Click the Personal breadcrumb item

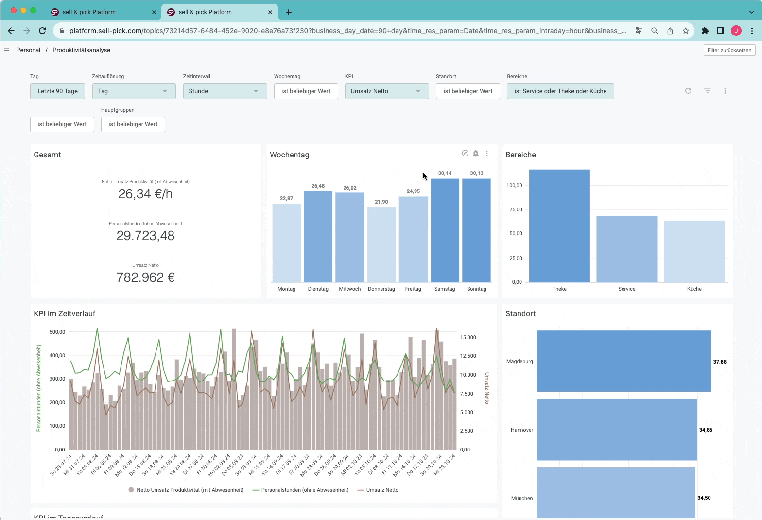pyautogui.click(x=28, y=50)
